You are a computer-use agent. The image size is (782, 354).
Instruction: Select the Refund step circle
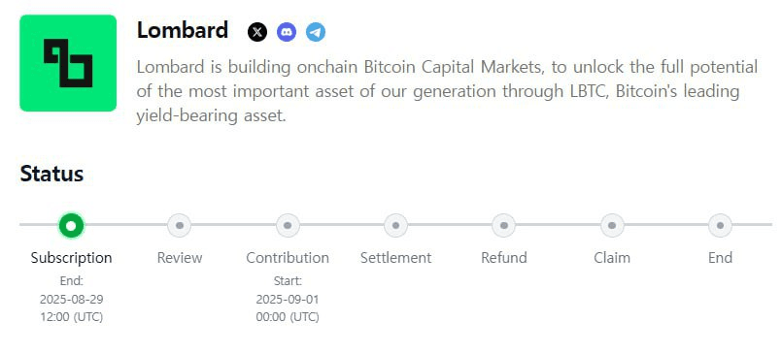[x=504, y=226]
